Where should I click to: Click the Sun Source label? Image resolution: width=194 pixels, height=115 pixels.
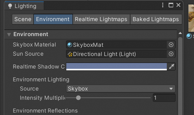click(x=28, y=54)
